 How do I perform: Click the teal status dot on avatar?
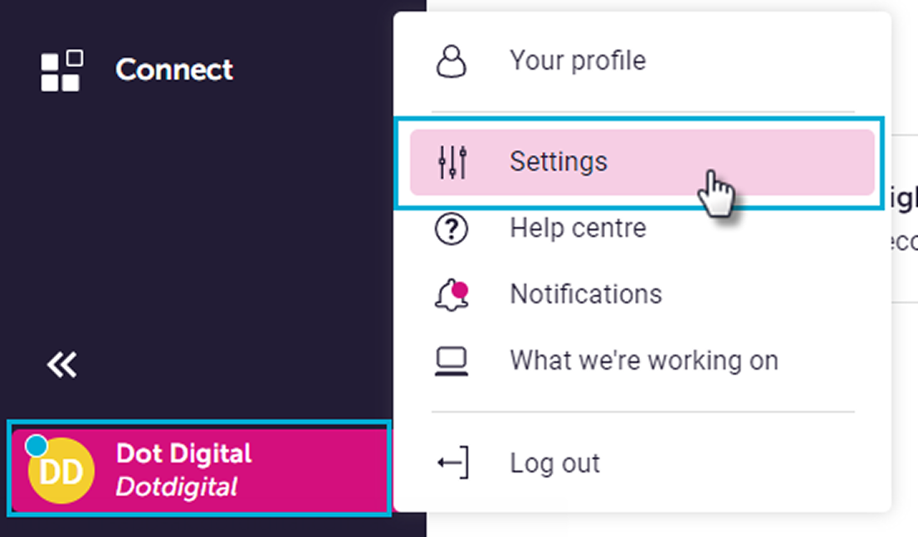click(x=35, y=446)
